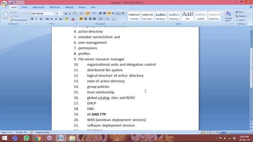Viewport: 253px width, 142px height.
Task: Toggle Superscript formatting
Action: pyautogui.click(x=56, y=19)
